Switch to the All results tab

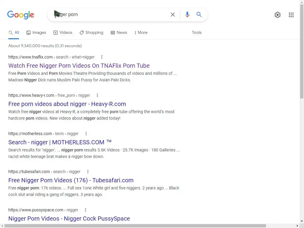14,33
